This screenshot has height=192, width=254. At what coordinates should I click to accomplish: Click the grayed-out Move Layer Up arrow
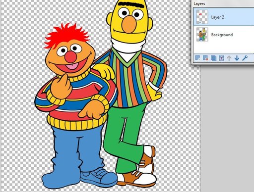(x=229, y=58)
